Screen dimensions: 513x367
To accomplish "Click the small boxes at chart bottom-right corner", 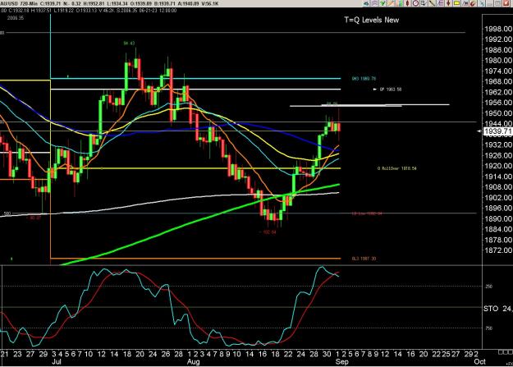I will [x=506, y=352].
